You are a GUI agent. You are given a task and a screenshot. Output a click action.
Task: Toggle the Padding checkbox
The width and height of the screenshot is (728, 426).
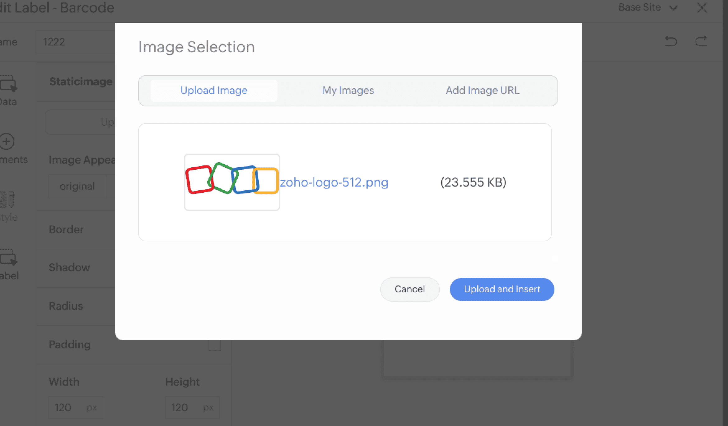tap(214, 345)
